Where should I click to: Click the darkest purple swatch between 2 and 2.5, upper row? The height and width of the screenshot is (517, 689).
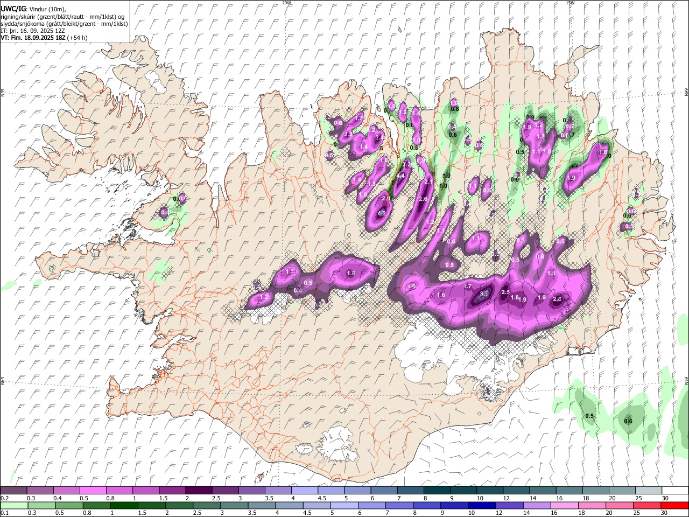(198, 491)
